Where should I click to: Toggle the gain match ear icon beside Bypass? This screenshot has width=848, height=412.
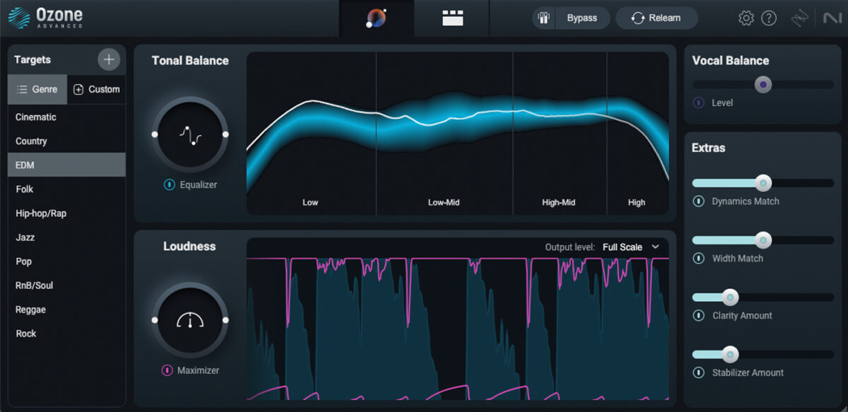pyautogui.click(x=544, y=18)
